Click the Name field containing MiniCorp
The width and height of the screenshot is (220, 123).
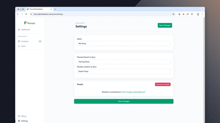[123, 43]
